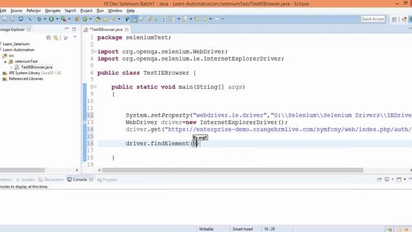Screen dimensions: 412x232
Task: Click the Last Edit Location icon
Action: pos(197,19)
